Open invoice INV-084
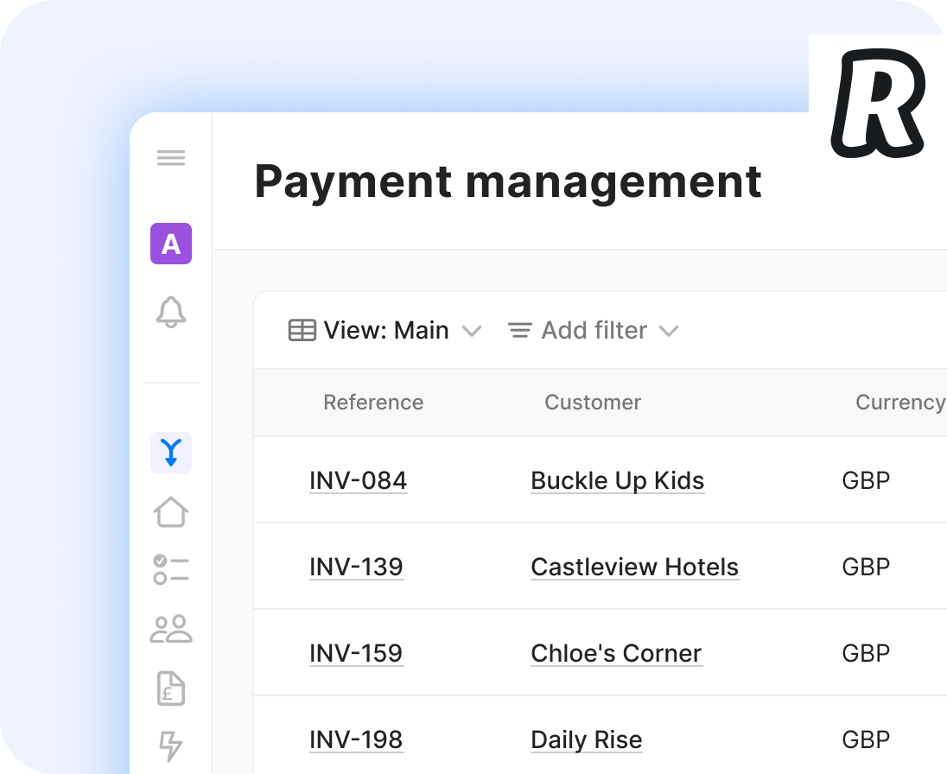Image resolution: width=947 pixels, height=774 pixels. (358, 480)
